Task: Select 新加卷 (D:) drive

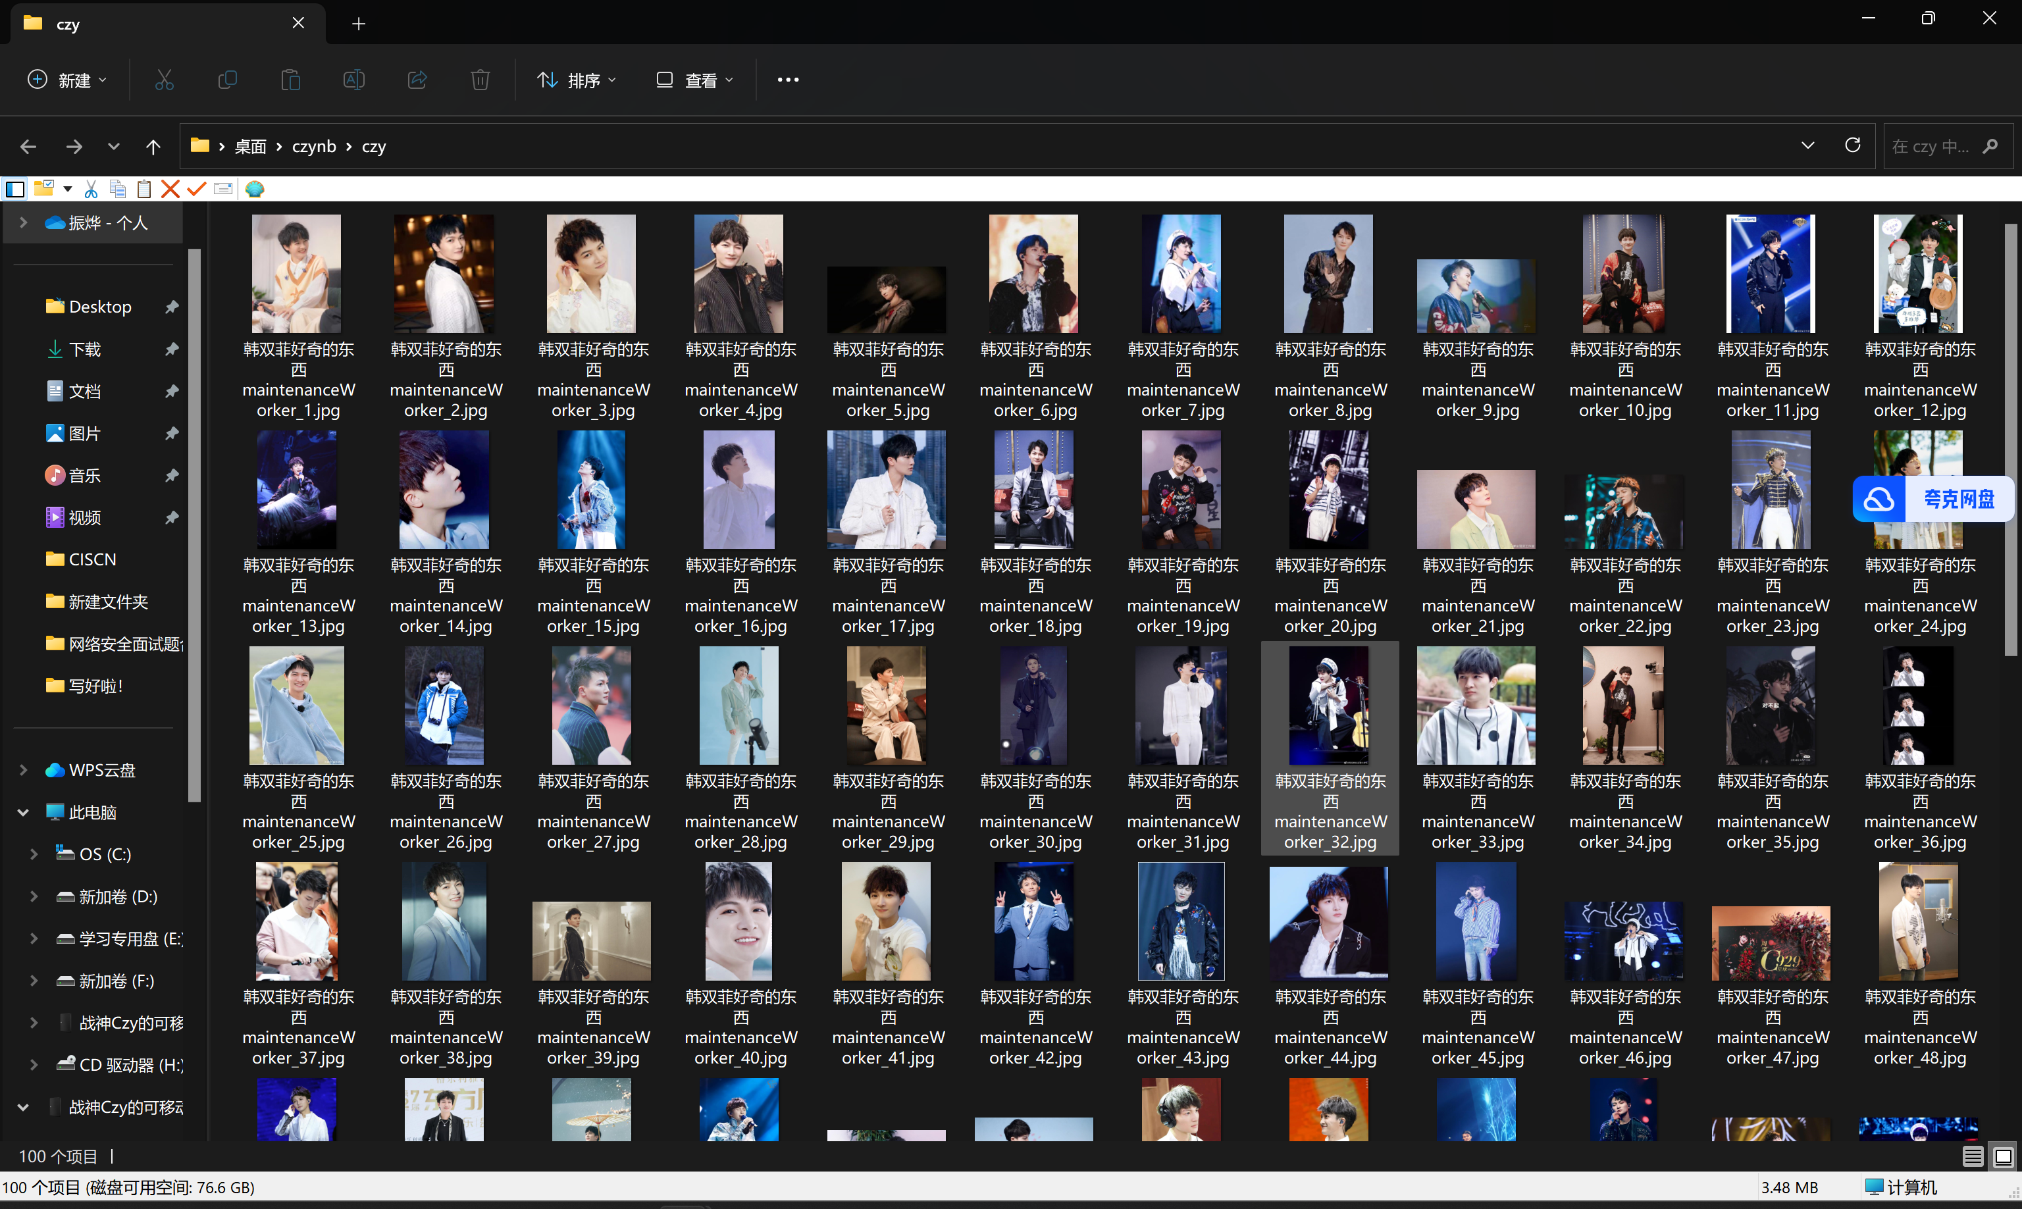Action: tap(106, 896)
